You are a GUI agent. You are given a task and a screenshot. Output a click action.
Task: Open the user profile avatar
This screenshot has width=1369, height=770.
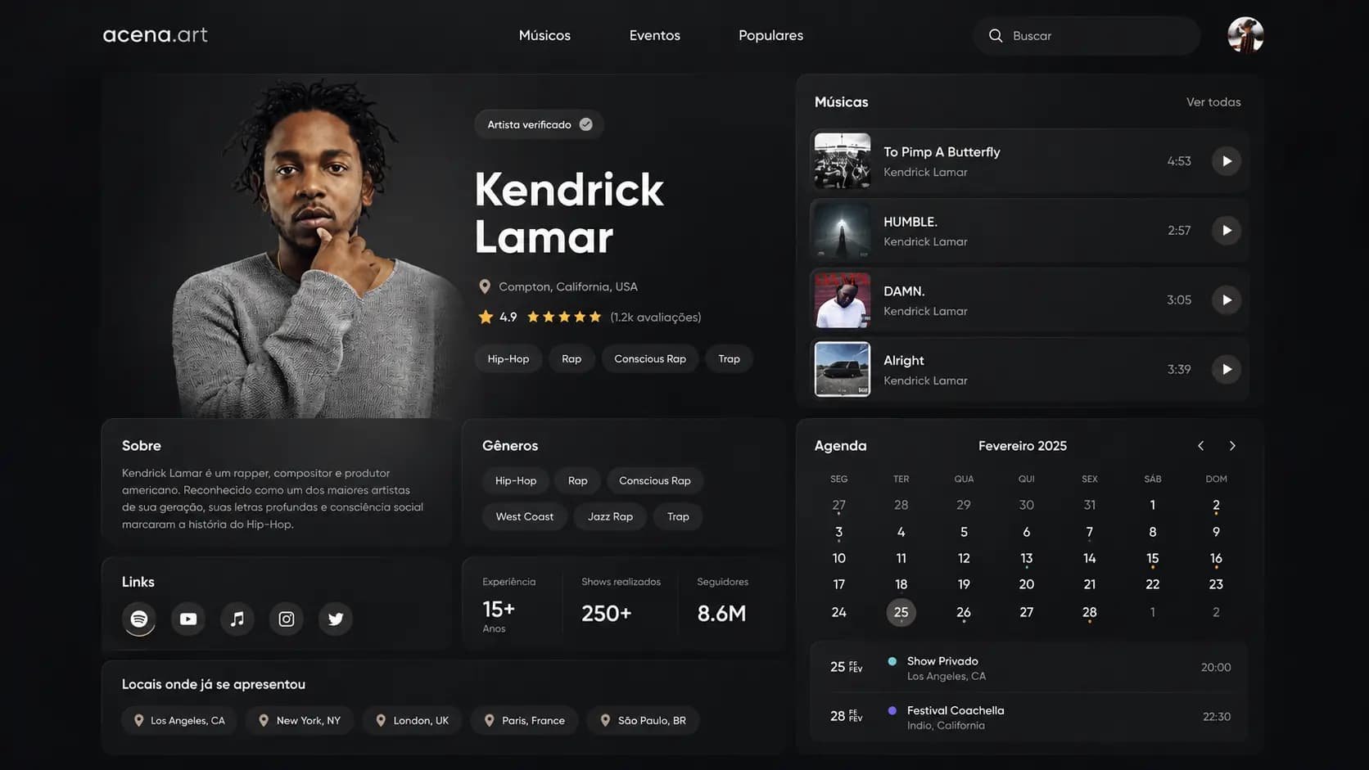(1245, 35)
